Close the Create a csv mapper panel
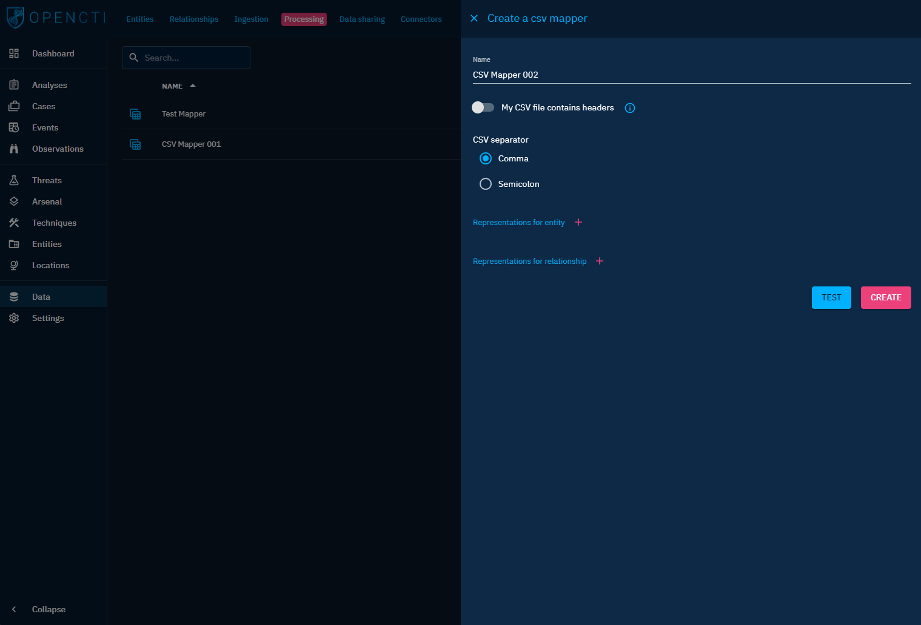This screenshot has height=625, width=921. pos(474,18)
